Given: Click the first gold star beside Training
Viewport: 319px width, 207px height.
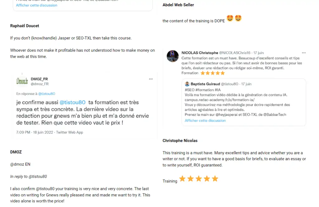Looking at the screenshot, I should tap(183, 179).
